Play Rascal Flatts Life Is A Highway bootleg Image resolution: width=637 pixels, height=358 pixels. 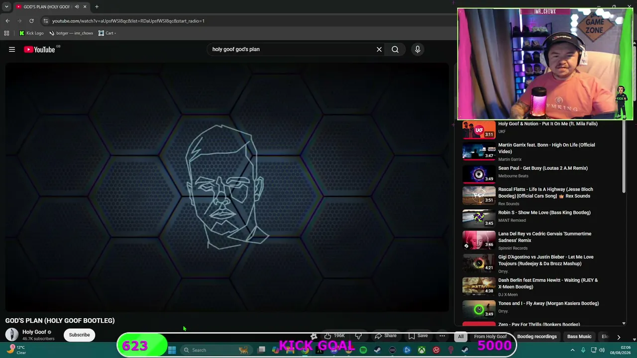545,192
